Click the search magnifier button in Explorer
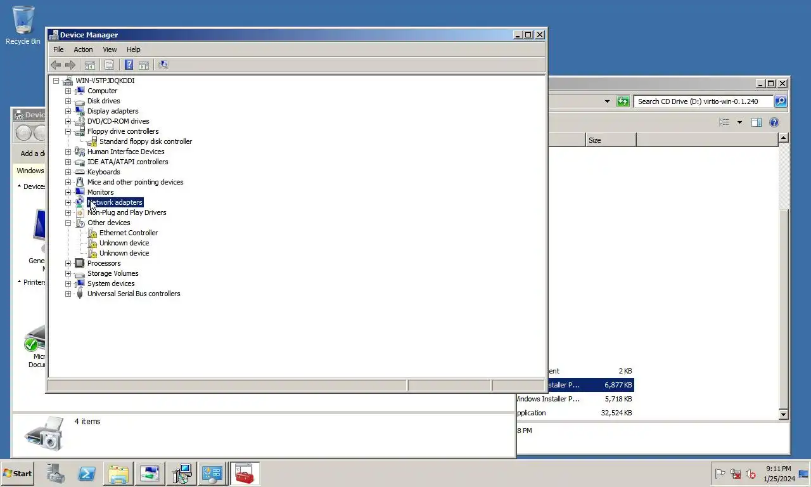Image resolution: width=811 pixels, height=487 pixels. 781,101
